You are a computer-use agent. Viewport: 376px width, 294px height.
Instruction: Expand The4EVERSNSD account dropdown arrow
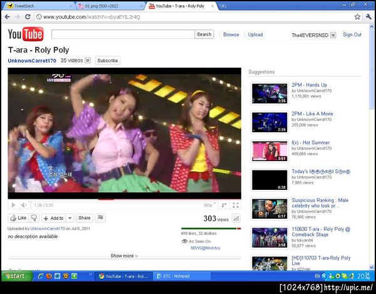point(333,35)
